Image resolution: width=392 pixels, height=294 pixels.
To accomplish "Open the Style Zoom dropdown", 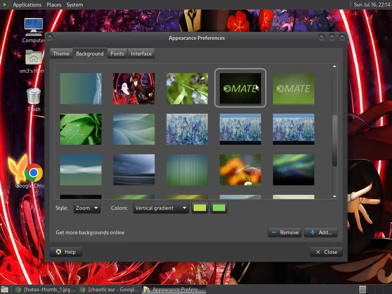I will click(x=87, y=208).
